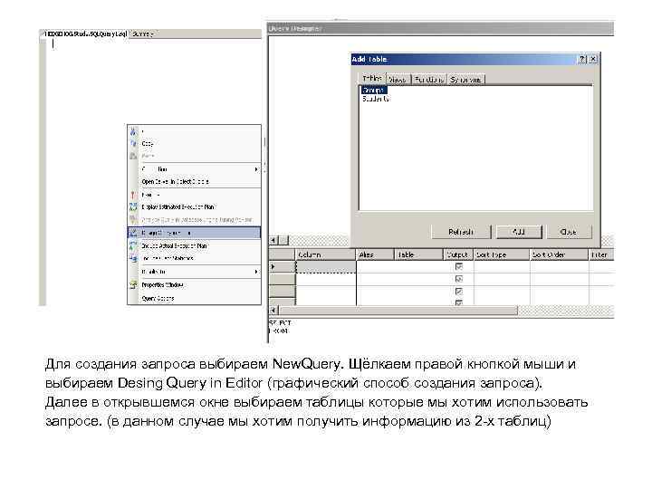652x489 pixels.
Task: Click the Alias column header
Action: (x=375, y=254)
